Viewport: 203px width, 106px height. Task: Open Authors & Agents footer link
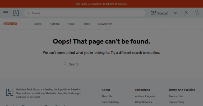(x=145, y=96)
